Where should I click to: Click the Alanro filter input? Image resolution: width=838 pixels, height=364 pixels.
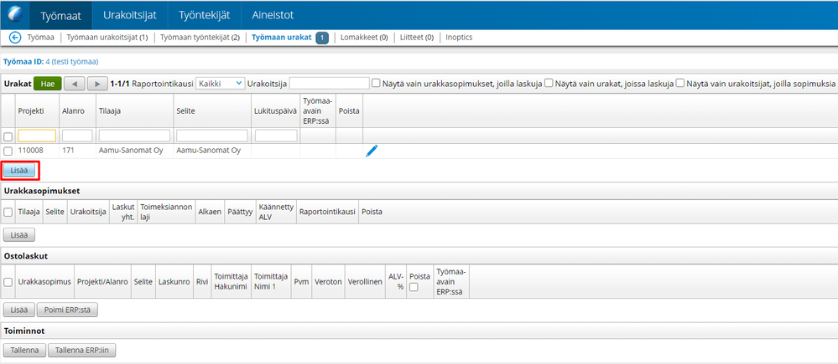[x=77, y=136]
